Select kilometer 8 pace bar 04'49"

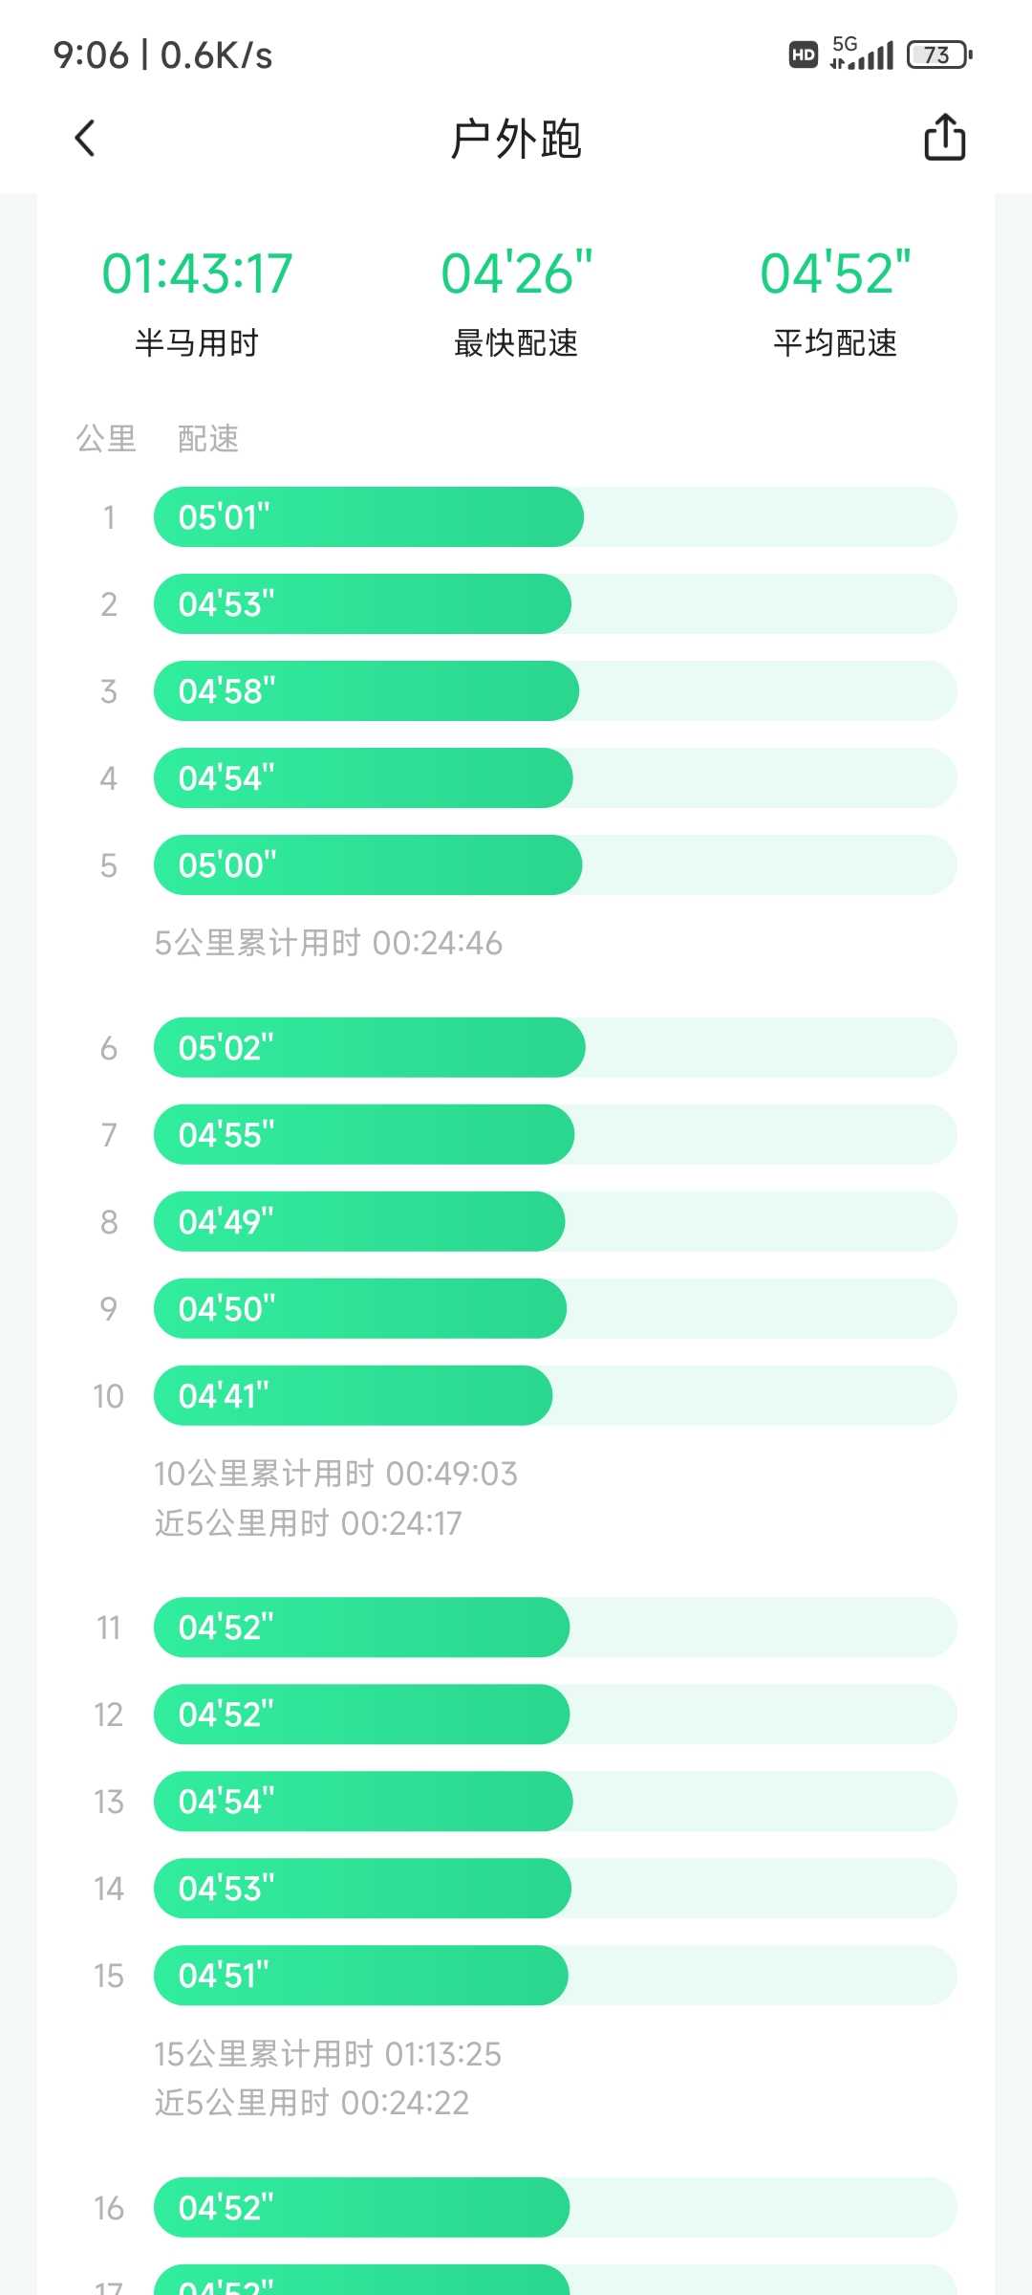pyautogui.click(x=555, y=1222)
